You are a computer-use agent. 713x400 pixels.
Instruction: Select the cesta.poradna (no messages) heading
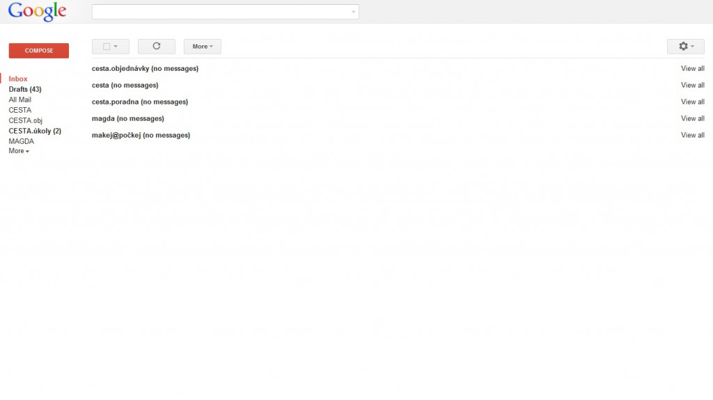click(139, 102)
